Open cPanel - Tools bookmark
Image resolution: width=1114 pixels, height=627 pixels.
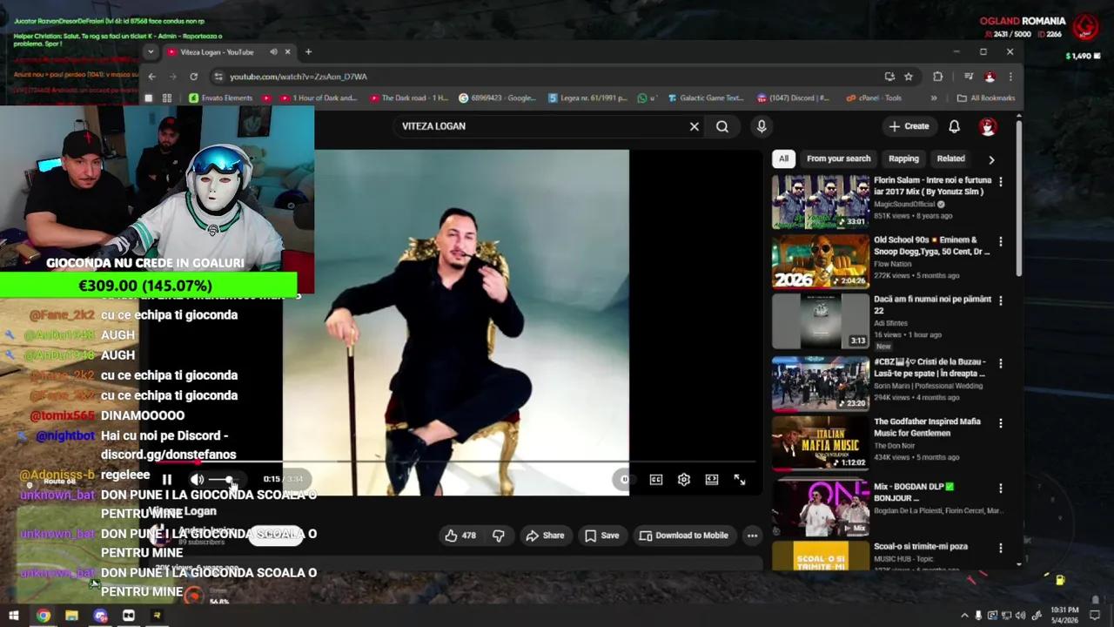tap(873, 98)
